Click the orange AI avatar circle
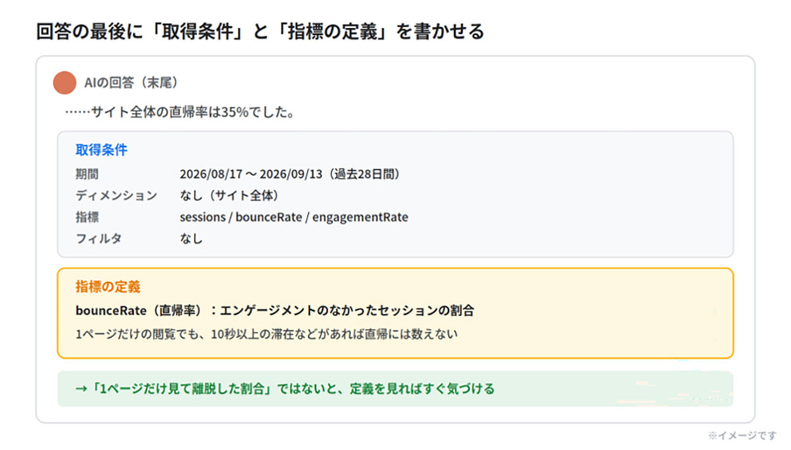Screen dimensions: 791x450 [65, 83]
